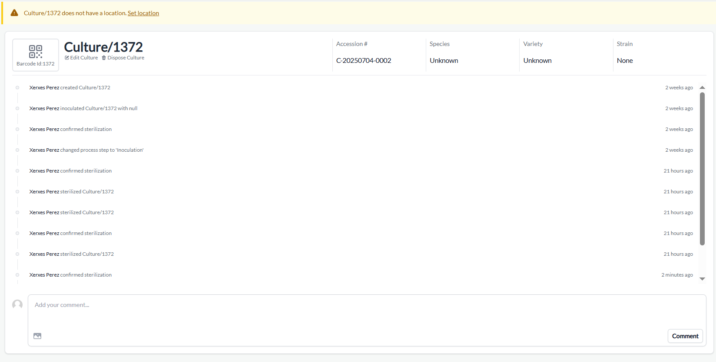Click the activity list scroll up arrow
Viewport: 716px width, 362px height.
point(702,88)
